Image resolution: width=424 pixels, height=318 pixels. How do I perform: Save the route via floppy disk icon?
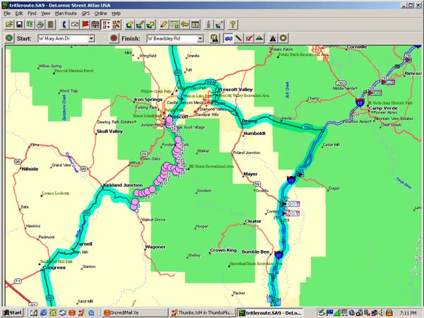click(x=20, y=25)
